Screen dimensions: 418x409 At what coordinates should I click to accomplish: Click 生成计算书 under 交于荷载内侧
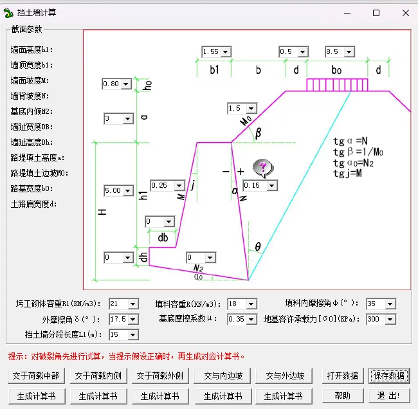pos(98,396)
